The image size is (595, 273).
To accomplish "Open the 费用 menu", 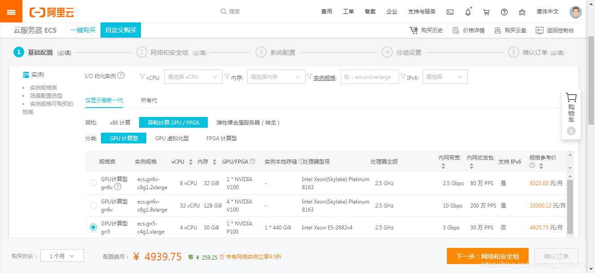I will (327, 12).
